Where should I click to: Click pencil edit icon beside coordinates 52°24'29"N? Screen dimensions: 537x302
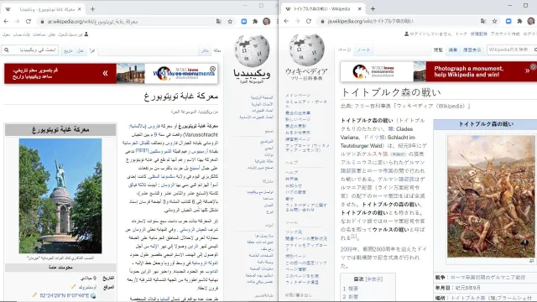[34, 294]
